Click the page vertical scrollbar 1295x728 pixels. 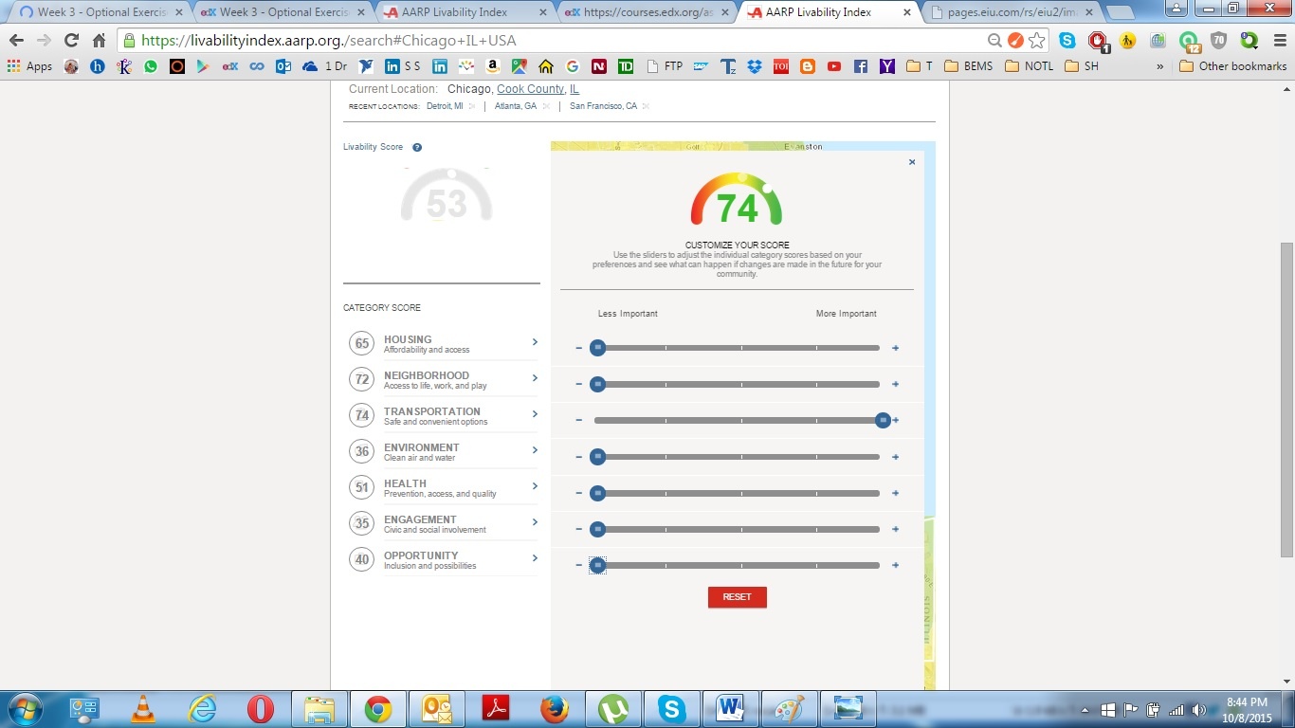tap(1286, 399)
